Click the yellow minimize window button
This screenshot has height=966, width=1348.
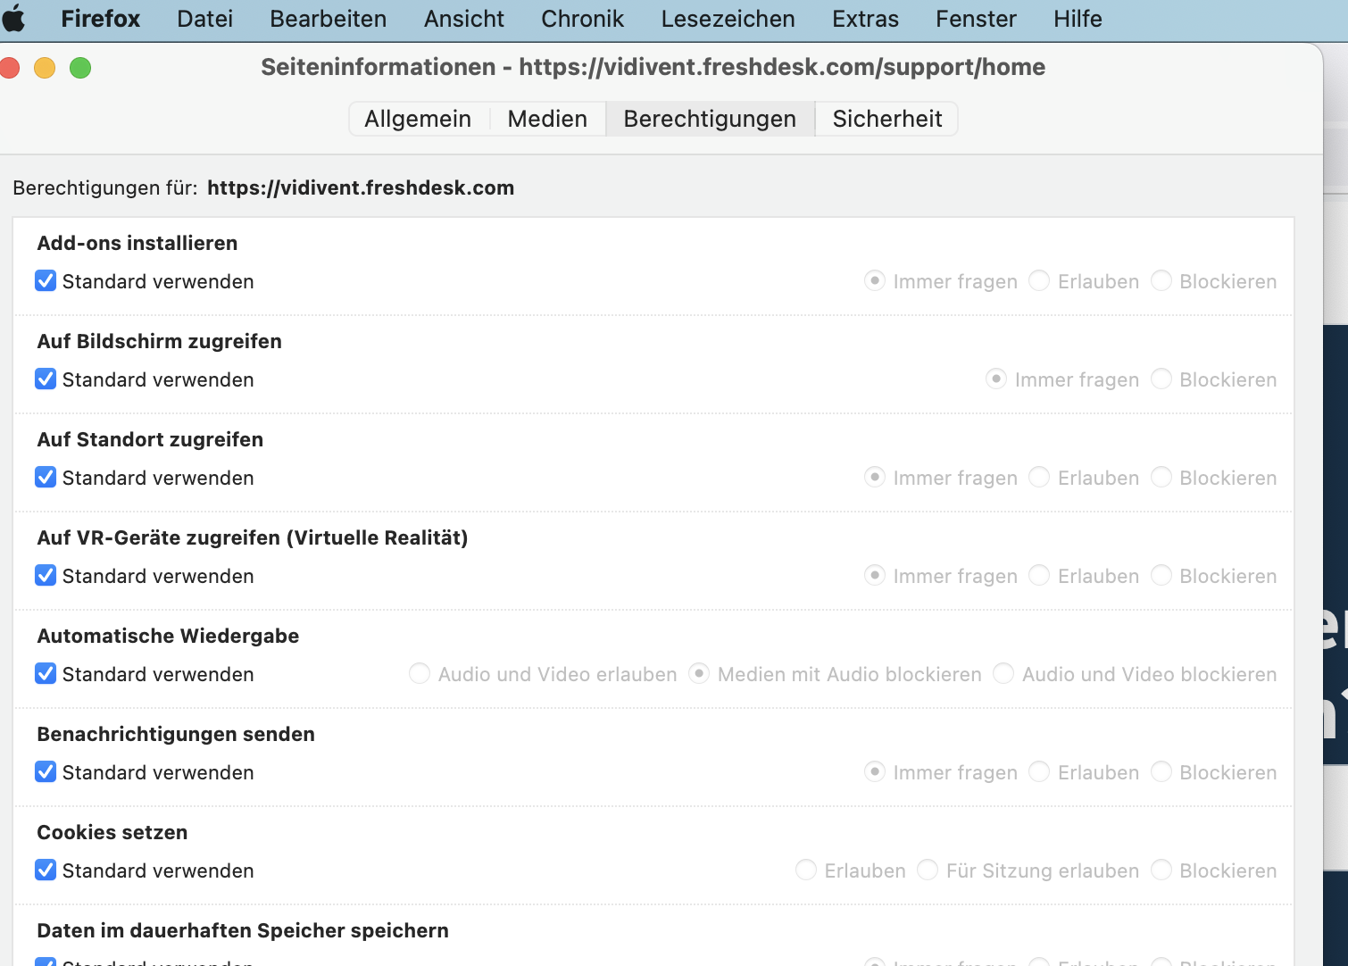coord(45,68)
